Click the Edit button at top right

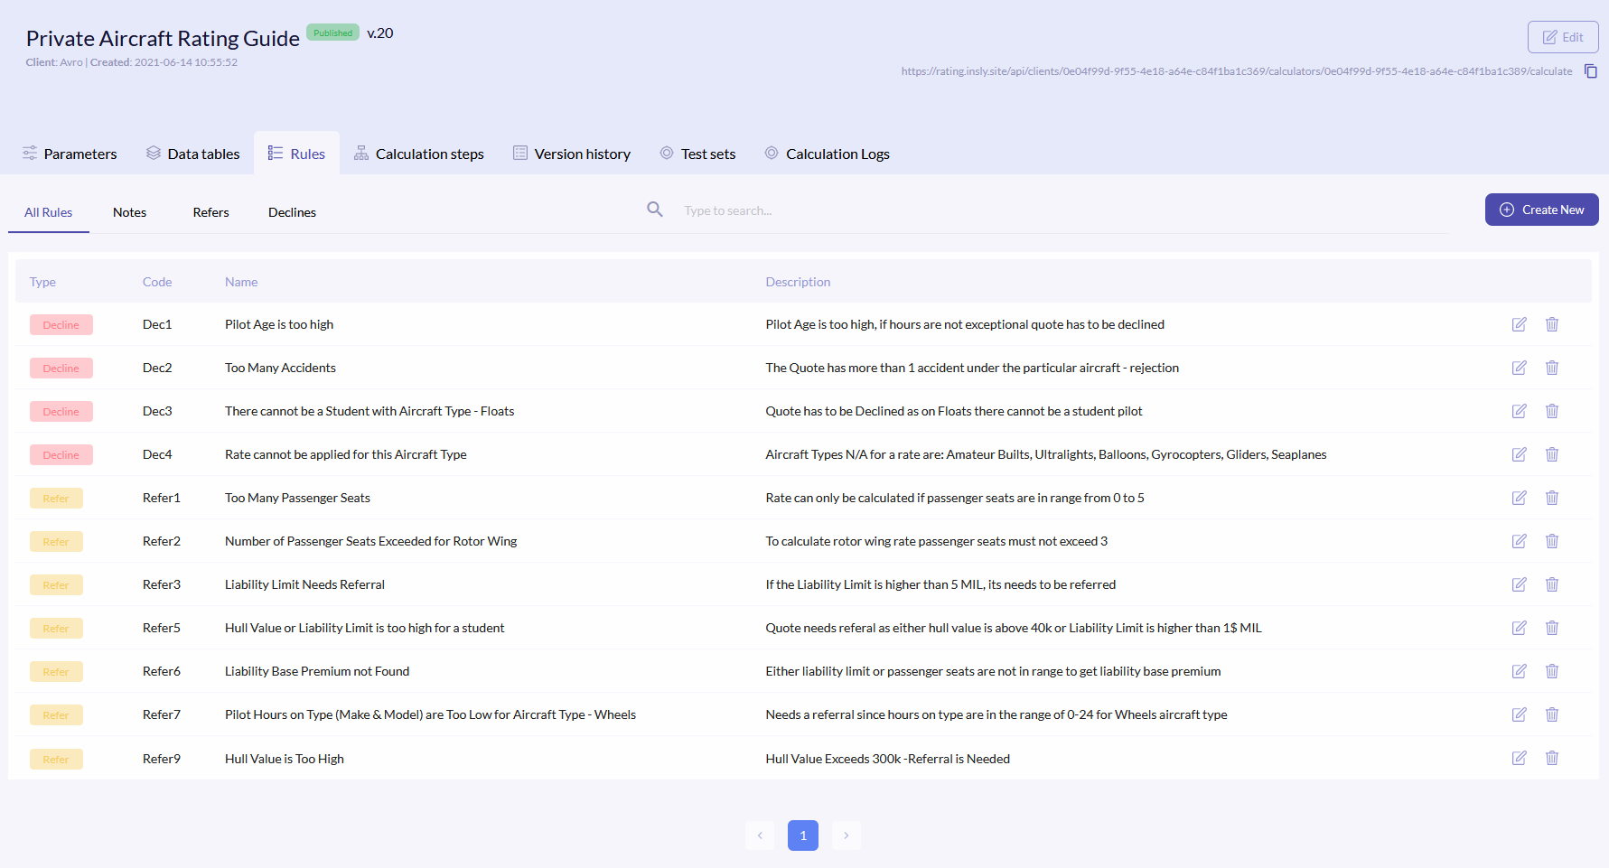(1562, 37)
